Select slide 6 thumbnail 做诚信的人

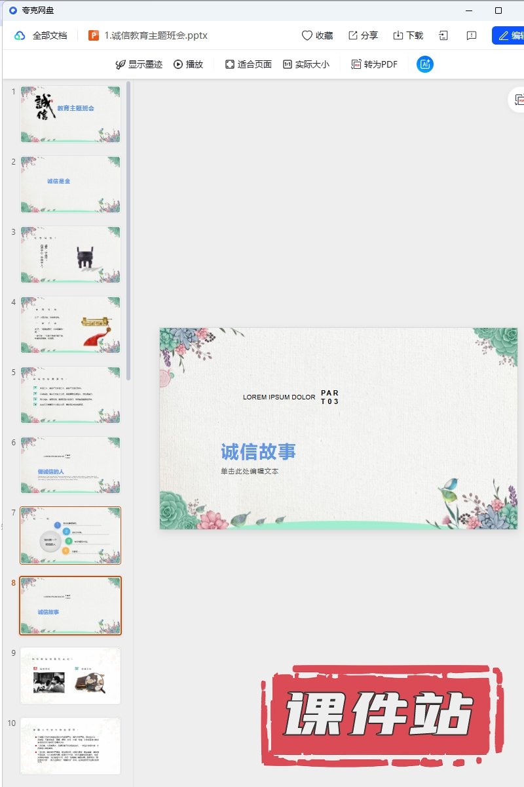[70, 465]
